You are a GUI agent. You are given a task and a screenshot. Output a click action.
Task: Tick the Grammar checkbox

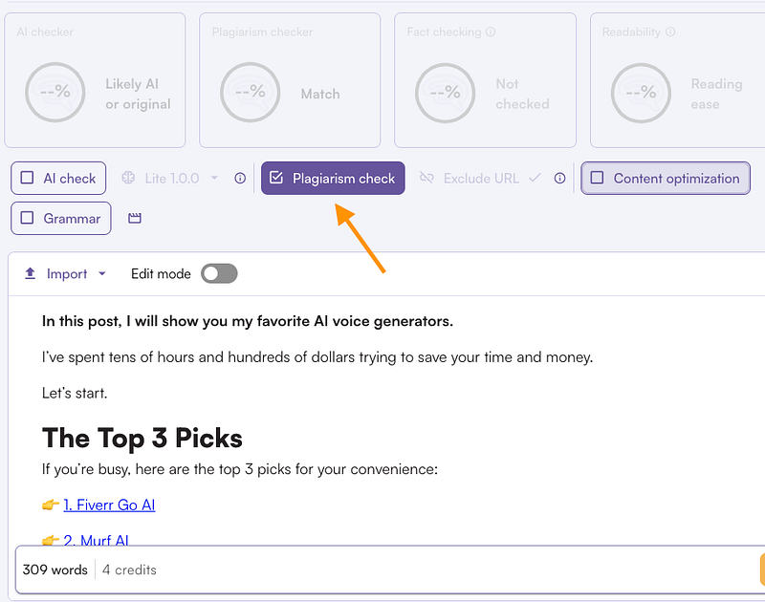pyautogui.click(x=28, y=218)
